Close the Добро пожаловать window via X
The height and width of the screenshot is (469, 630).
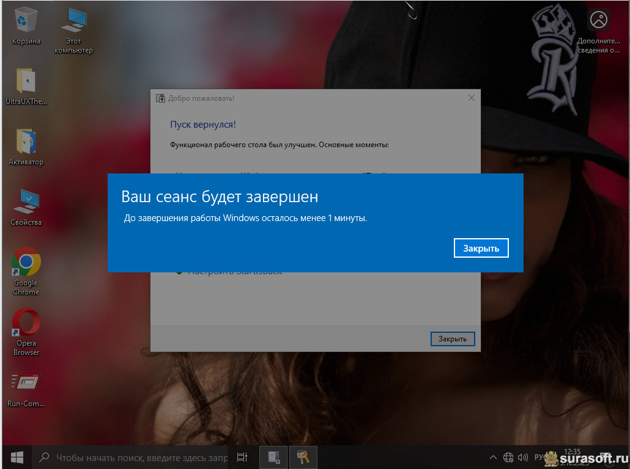(x=471, y=98)
